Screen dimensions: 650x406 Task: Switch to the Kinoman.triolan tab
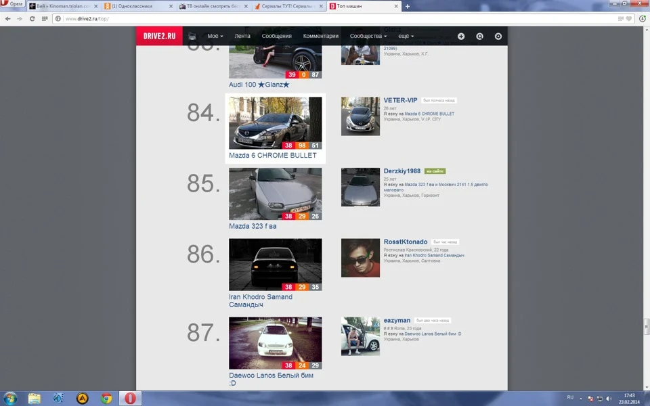point(64,6)
